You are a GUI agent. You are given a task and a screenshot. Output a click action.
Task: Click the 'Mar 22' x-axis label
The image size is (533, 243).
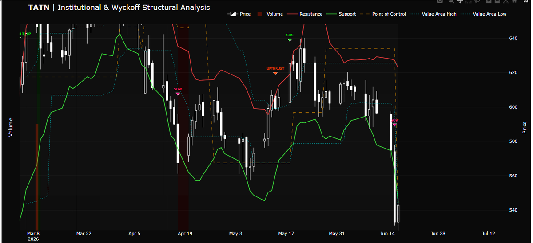click(84, 233)
